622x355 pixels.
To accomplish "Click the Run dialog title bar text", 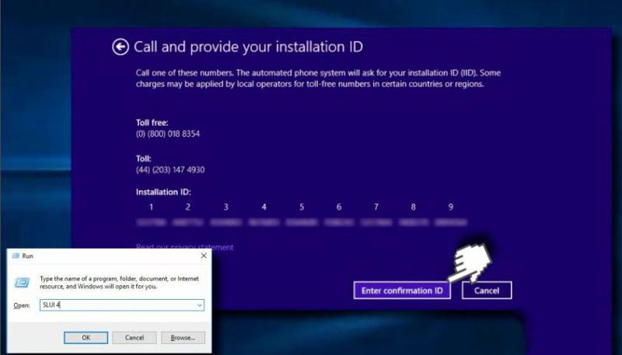I will coord(28,256).
